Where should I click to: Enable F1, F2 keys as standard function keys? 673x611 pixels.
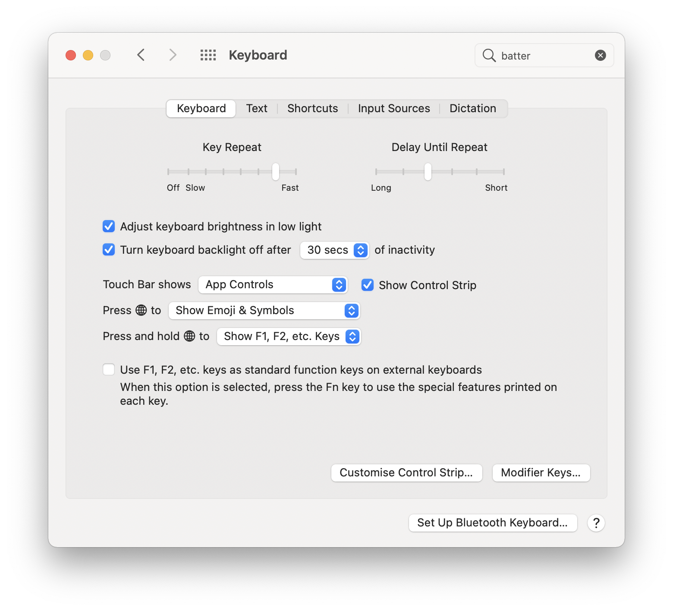click(x=109, y=369)
